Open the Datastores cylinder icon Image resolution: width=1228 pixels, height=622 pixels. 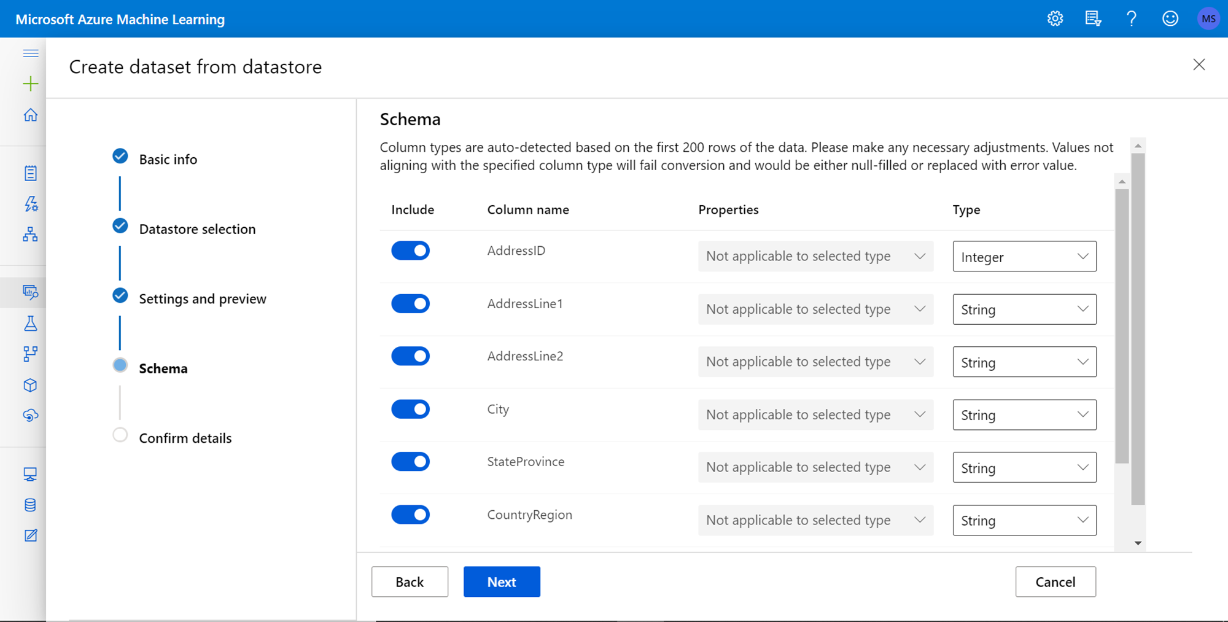pos(30,505)
